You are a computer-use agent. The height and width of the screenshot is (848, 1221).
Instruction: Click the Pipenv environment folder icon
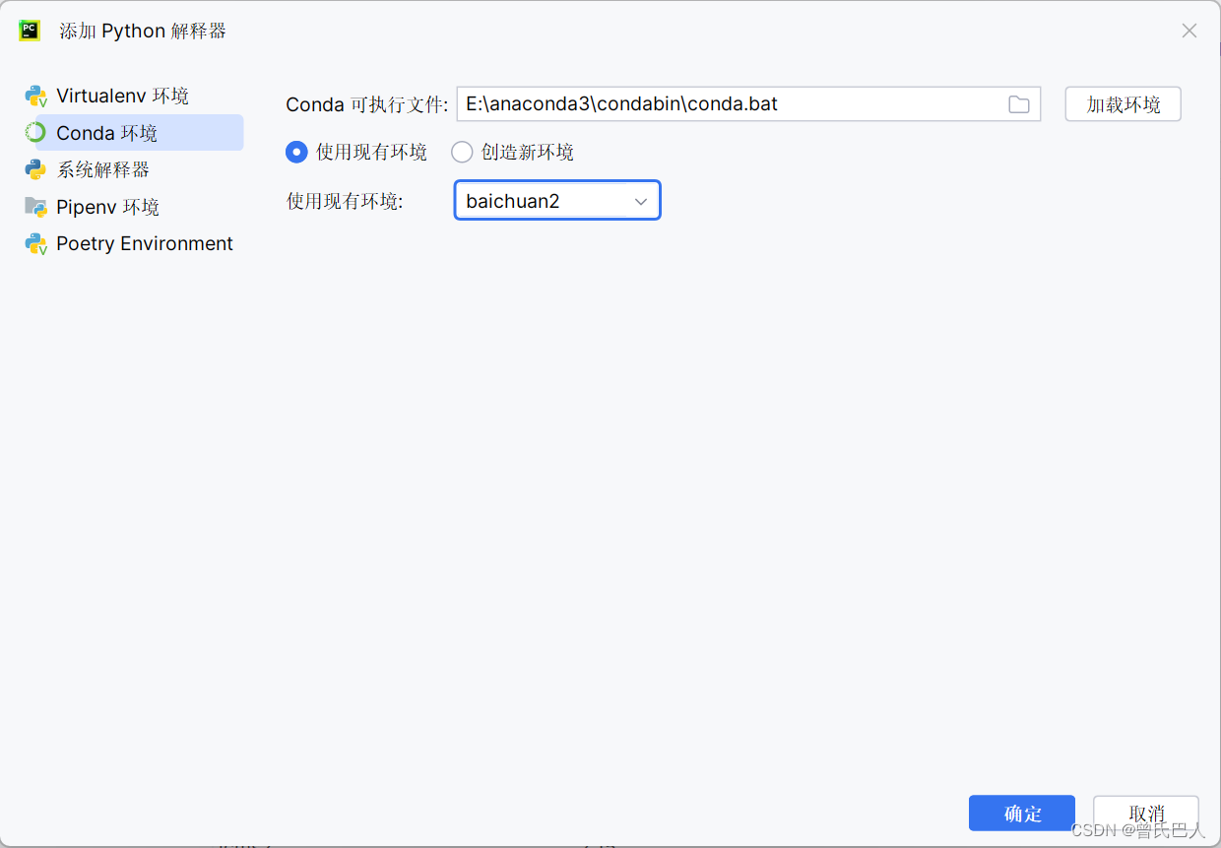click(36, 207)
